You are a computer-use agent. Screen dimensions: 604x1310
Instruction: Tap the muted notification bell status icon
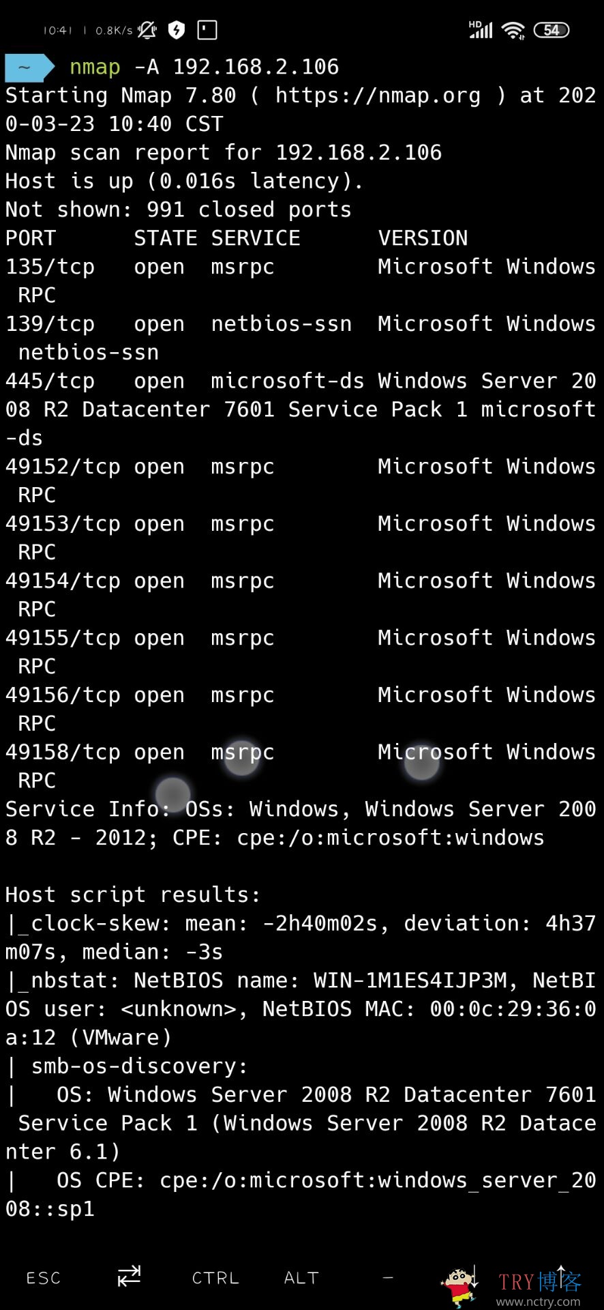click(147, 29)
